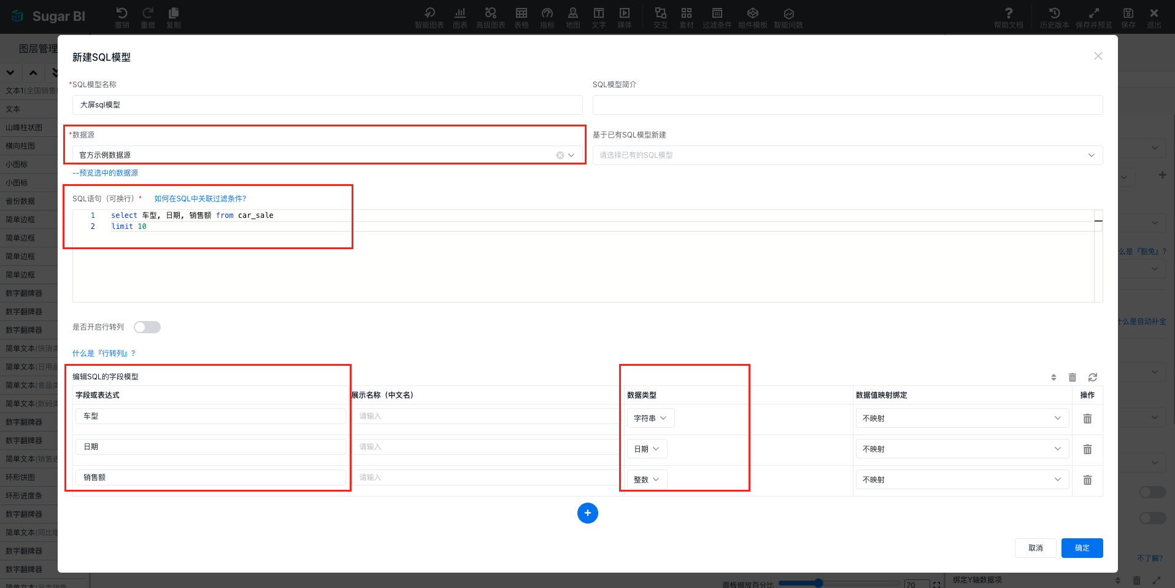The image size is (1175, 588).
Task: Open the version history (历史版本) icon
Action: click(x=1054, y=17)
